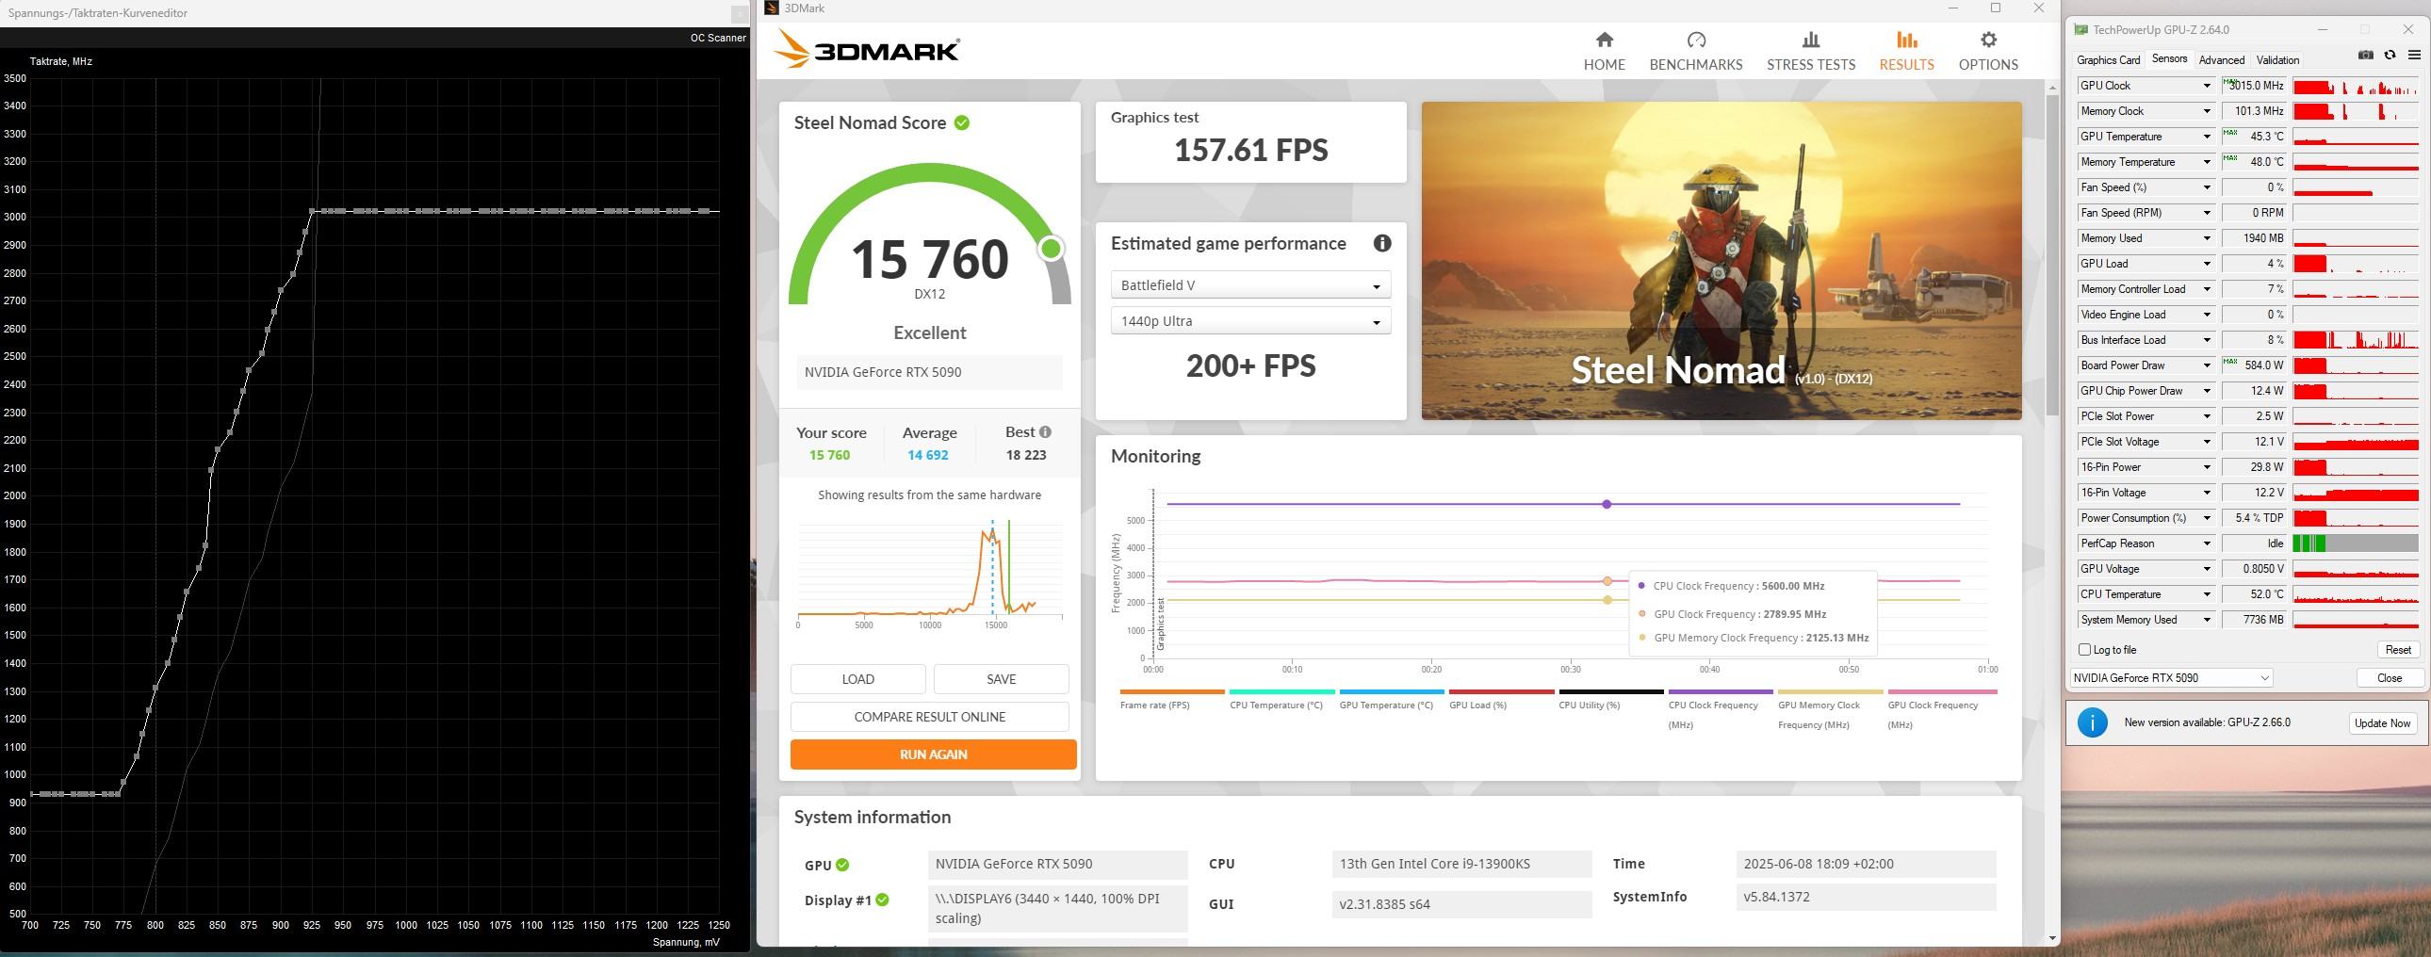
Task: Click the 3DMark logo in the header
Action: coord(866,48)
